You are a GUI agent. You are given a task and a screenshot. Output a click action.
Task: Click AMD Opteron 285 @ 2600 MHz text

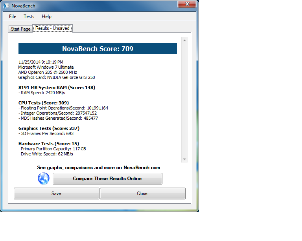[48, 72]
